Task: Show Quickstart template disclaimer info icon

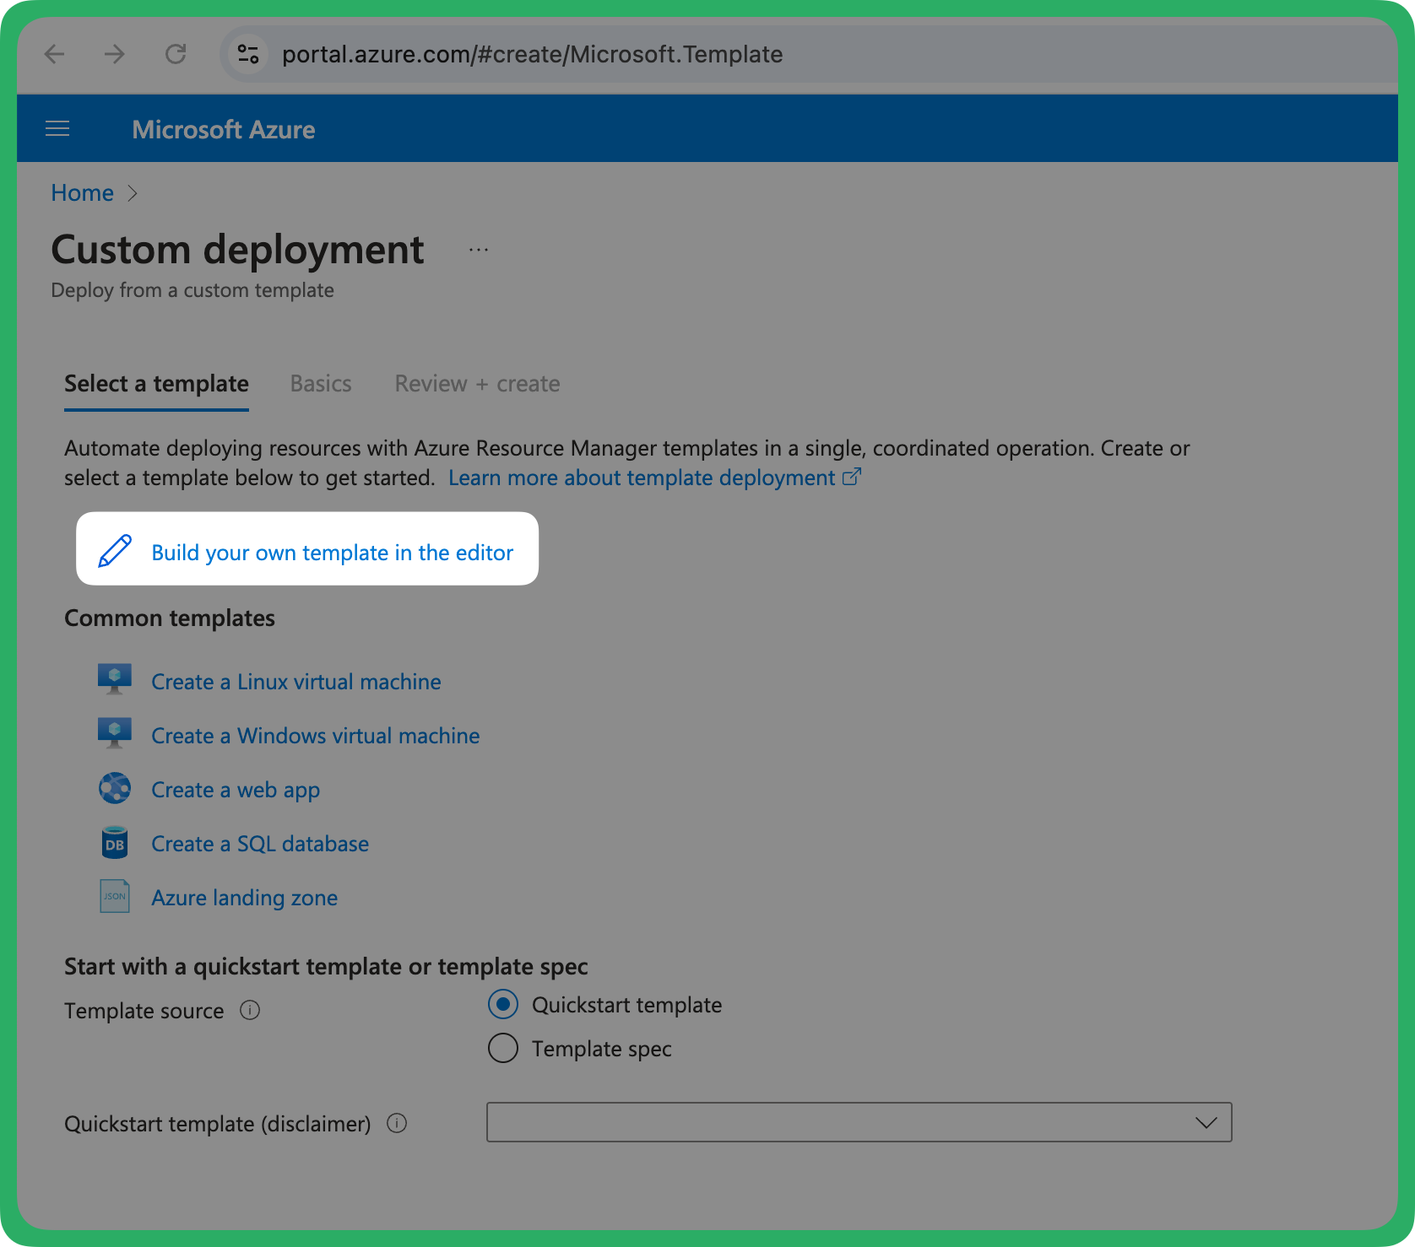Action: tap(397, 1123)
